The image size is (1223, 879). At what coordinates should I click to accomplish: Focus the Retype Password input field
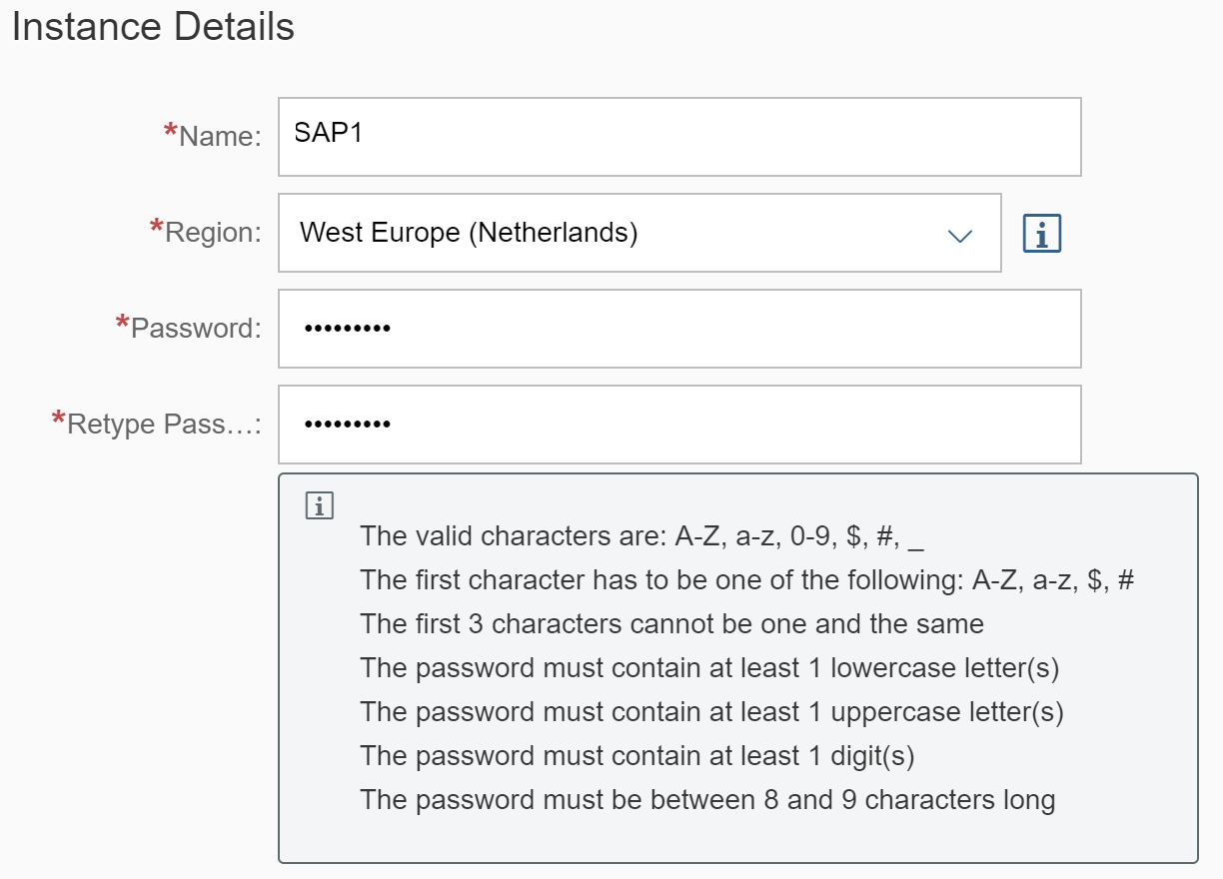point(679,425)
